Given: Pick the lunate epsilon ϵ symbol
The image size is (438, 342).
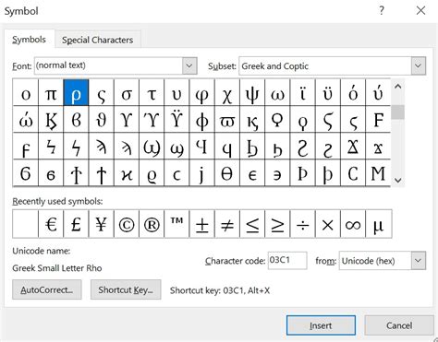Looking at the screenshot, I should pos(252,173).
